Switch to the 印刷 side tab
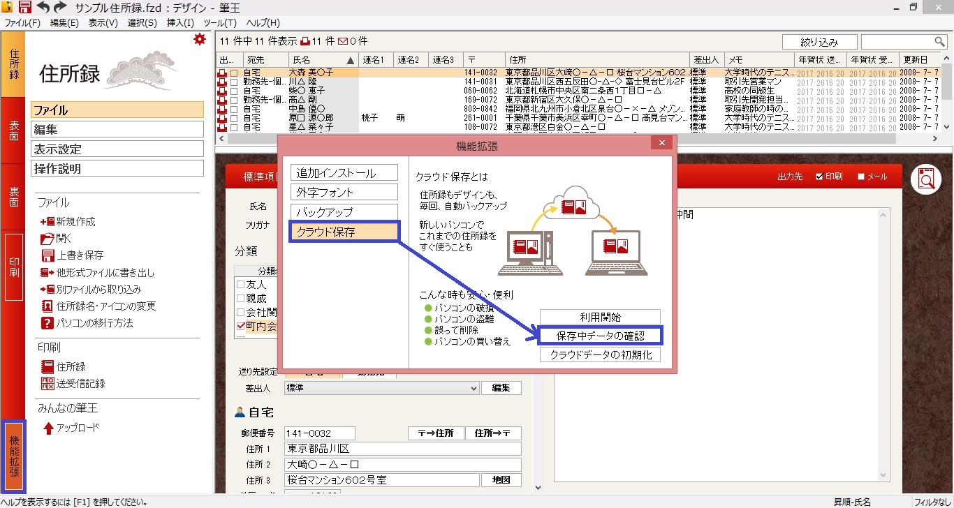 tap(14, 267)
